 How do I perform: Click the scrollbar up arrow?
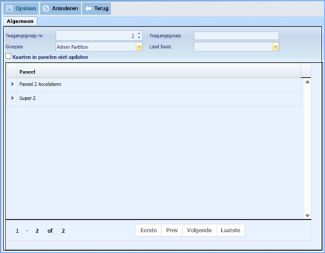click(307, 82)
